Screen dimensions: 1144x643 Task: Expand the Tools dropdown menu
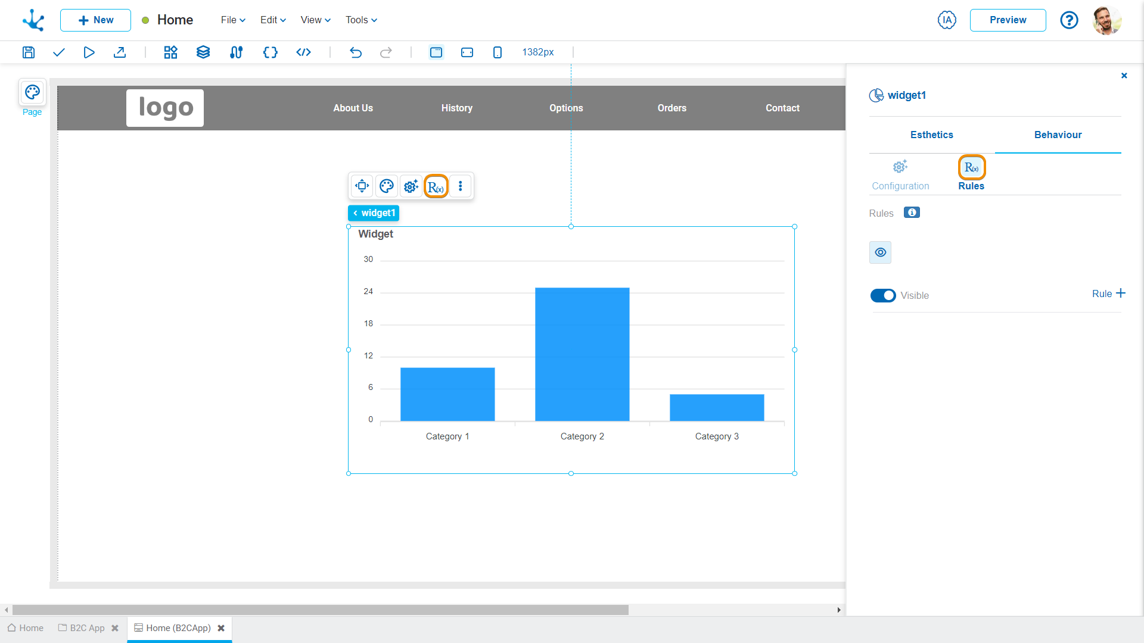359,20
